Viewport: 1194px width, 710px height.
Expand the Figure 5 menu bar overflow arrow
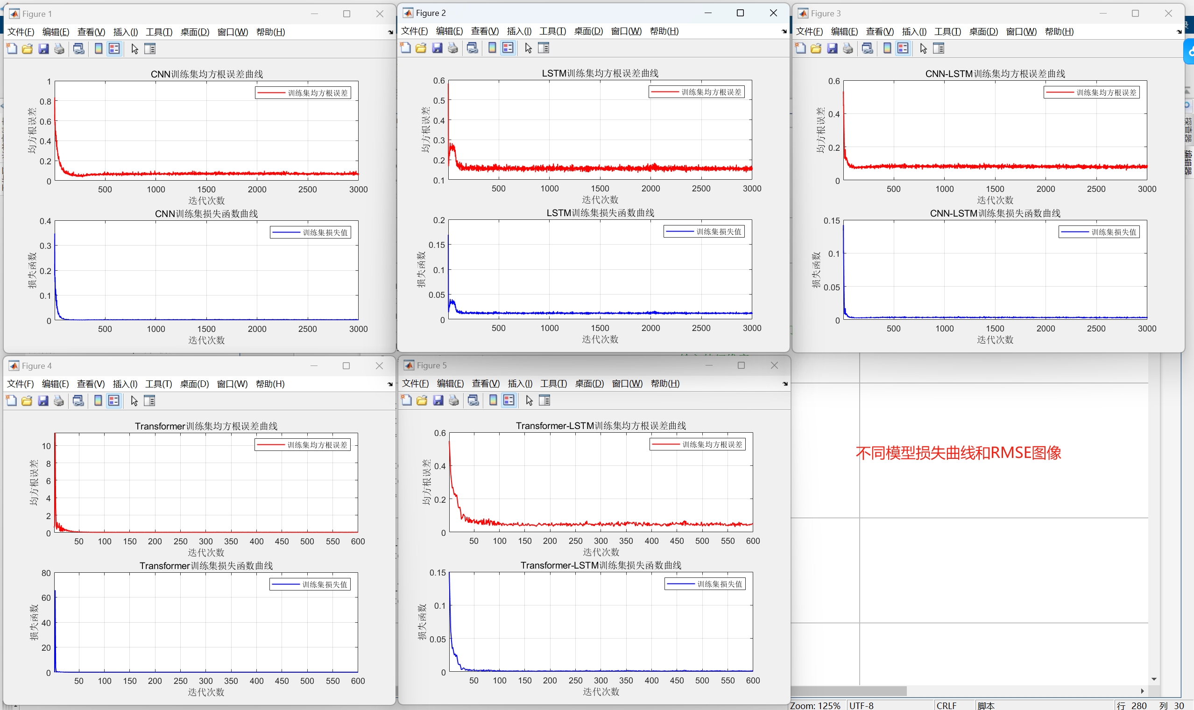pyautogui.click(x=785, y=384)
